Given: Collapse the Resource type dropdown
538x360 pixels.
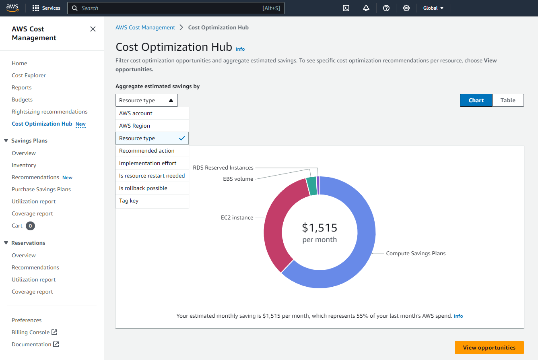Looking at the screenshot, I should click(x=146, y=100).
